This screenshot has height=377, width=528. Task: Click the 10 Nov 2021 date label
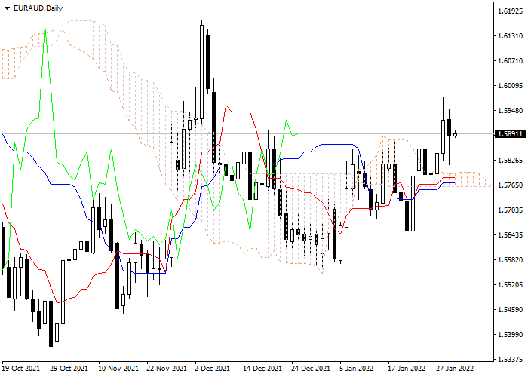[x=118, y=369]
